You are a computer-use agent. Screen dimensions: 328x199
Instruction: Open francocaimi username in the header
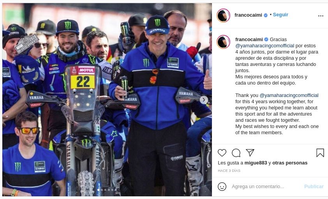248,15
